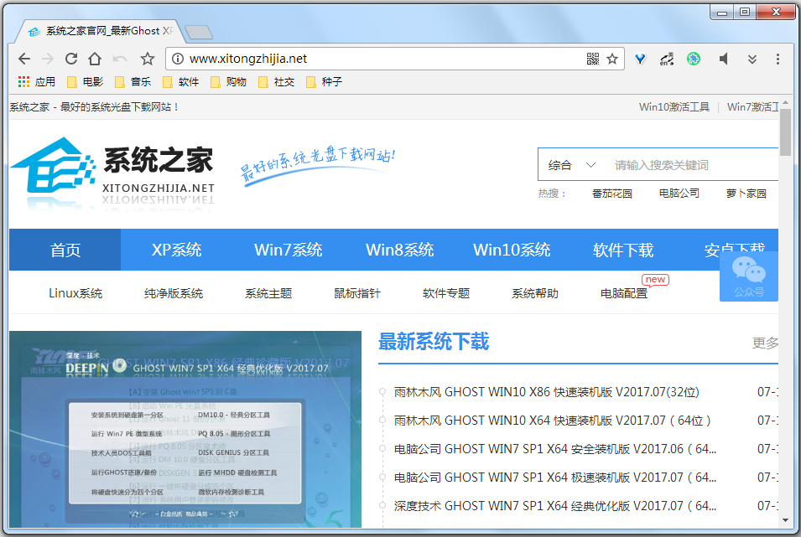The width and height of the screenshot is (801, 537).
Task: Click the GHOST WIN7 SP1 X64 banner image
Action: pyautogui.click(x=185, y=429)
